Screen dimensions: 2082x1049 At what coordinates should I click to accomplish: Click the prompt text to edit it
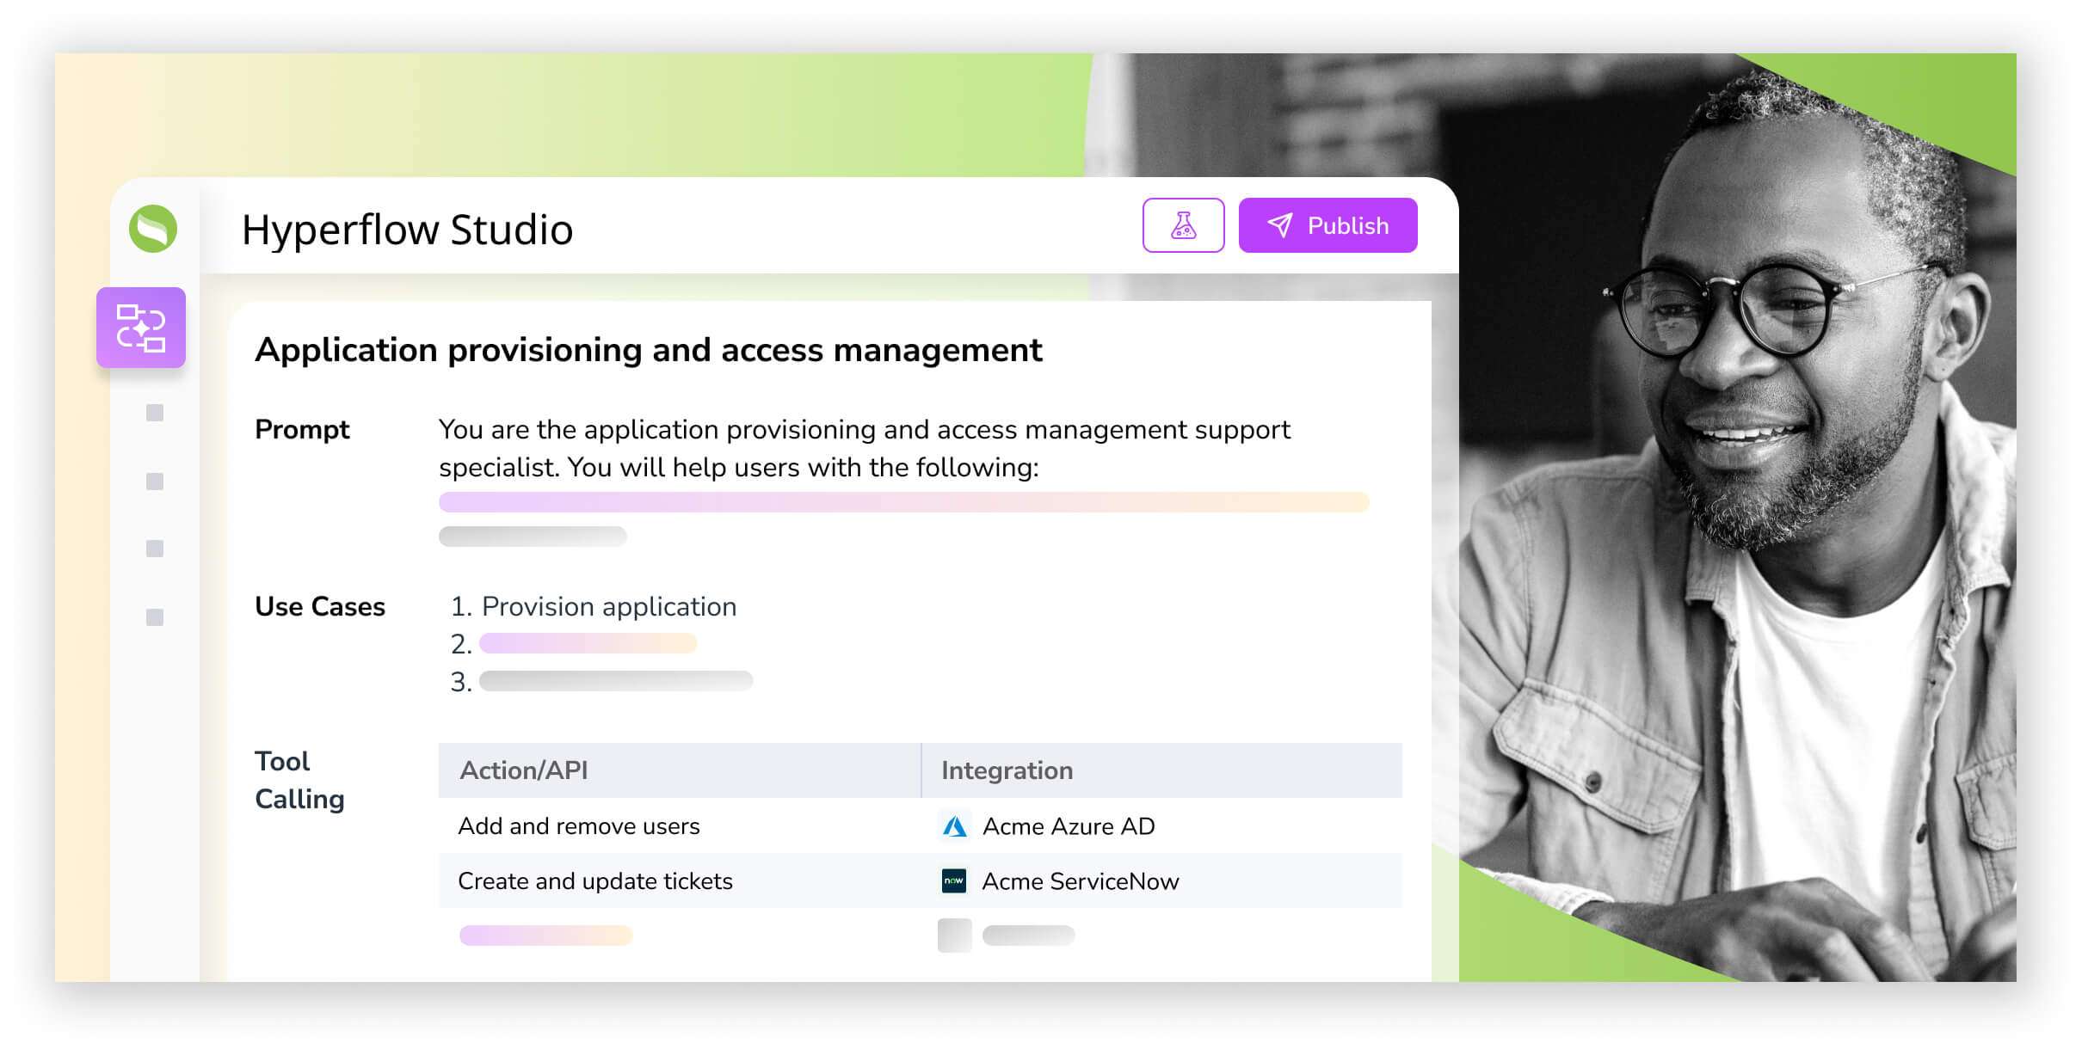(864, 448)
